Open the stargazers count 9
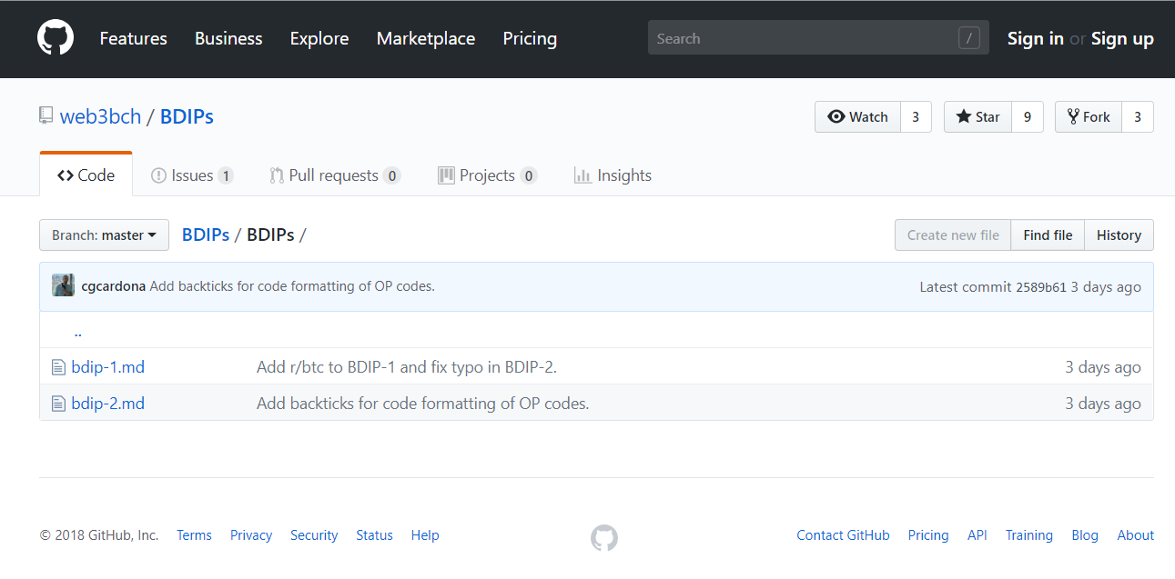Image resolution: width=1175 pixels, height=579 pixels. coord(1028,116)
